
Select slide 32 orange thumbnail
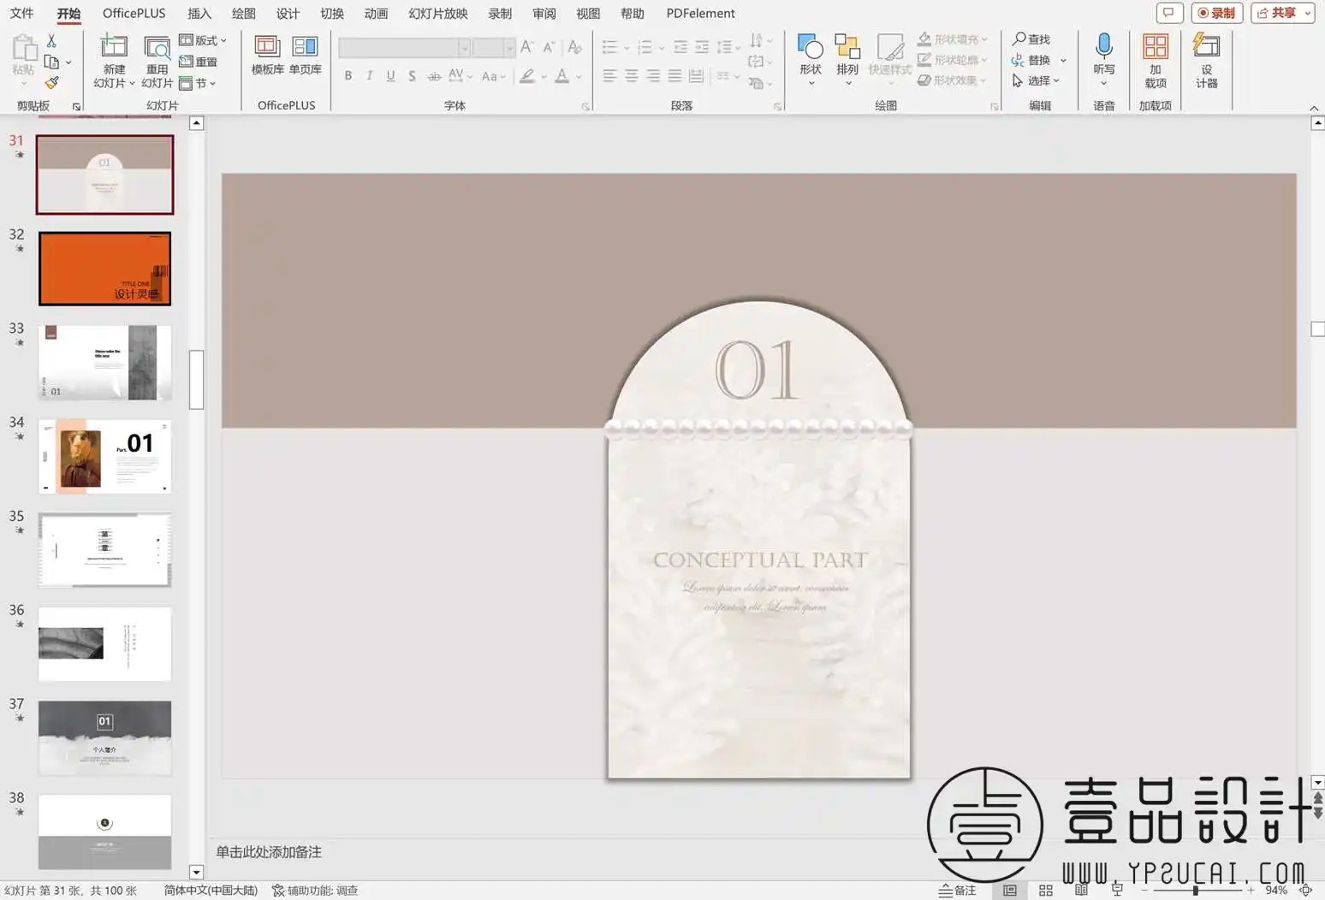[104, 269]
